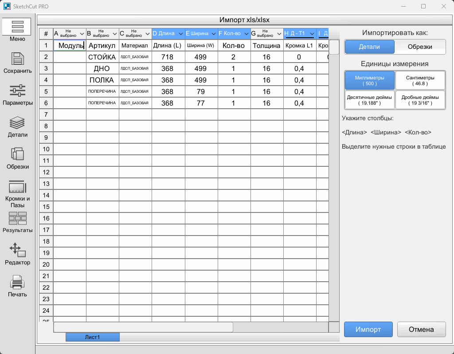454x354 pixels.
Task: Show the Результаты layout icon
Action: tap(18, 219)
